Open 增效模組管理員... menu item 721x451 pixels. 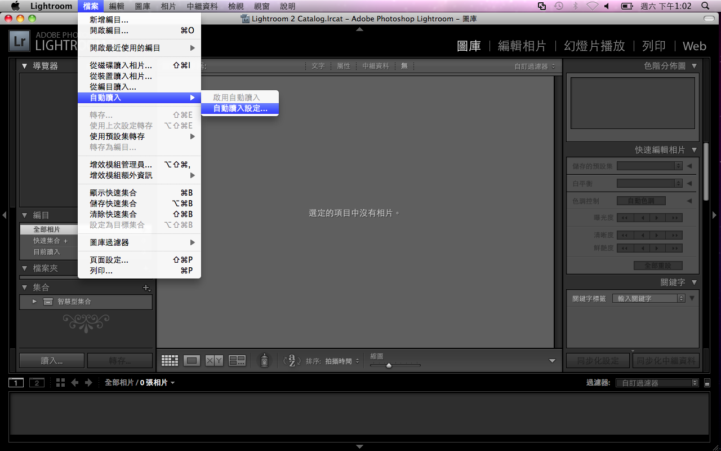[x=139, y=165]
